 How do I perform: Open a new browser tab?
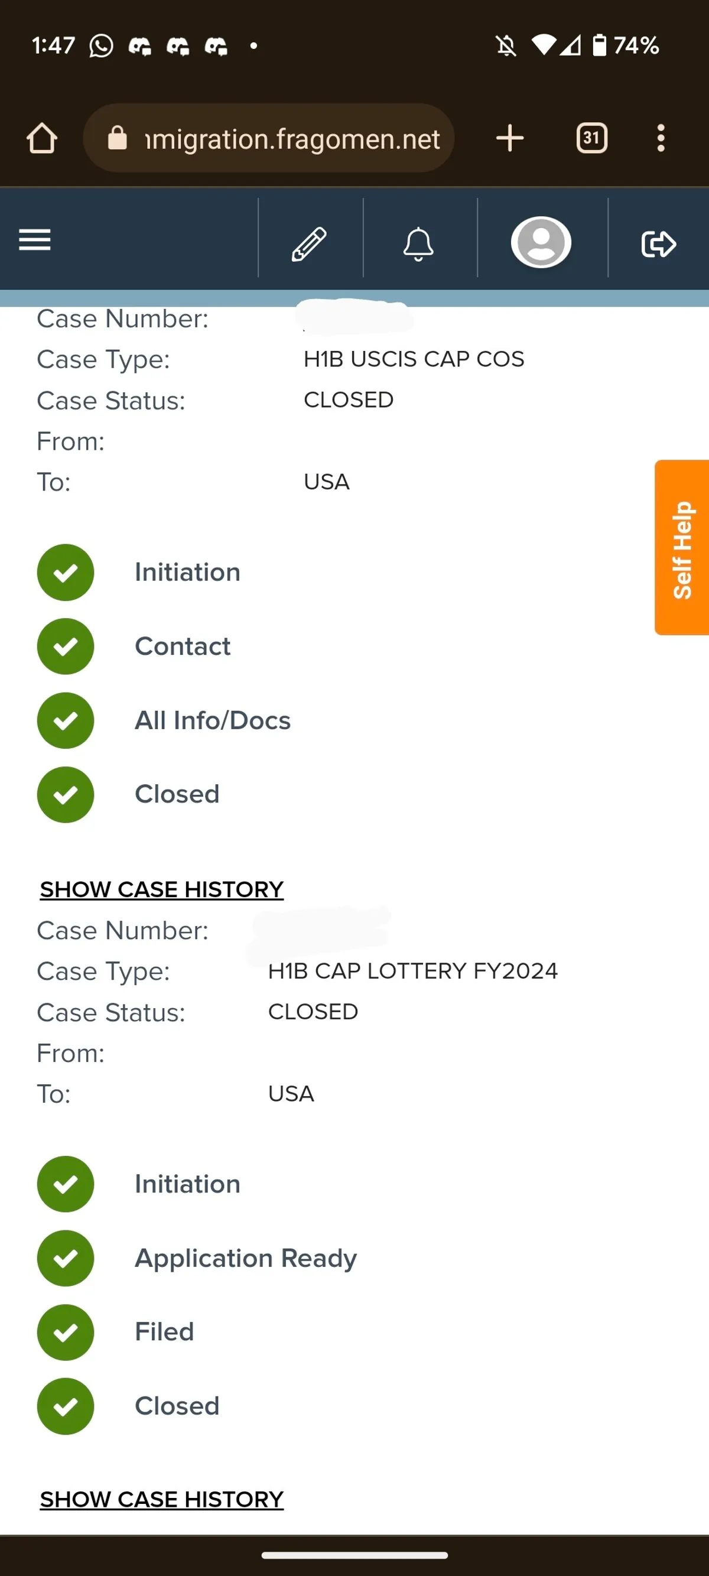coord(509,138)
